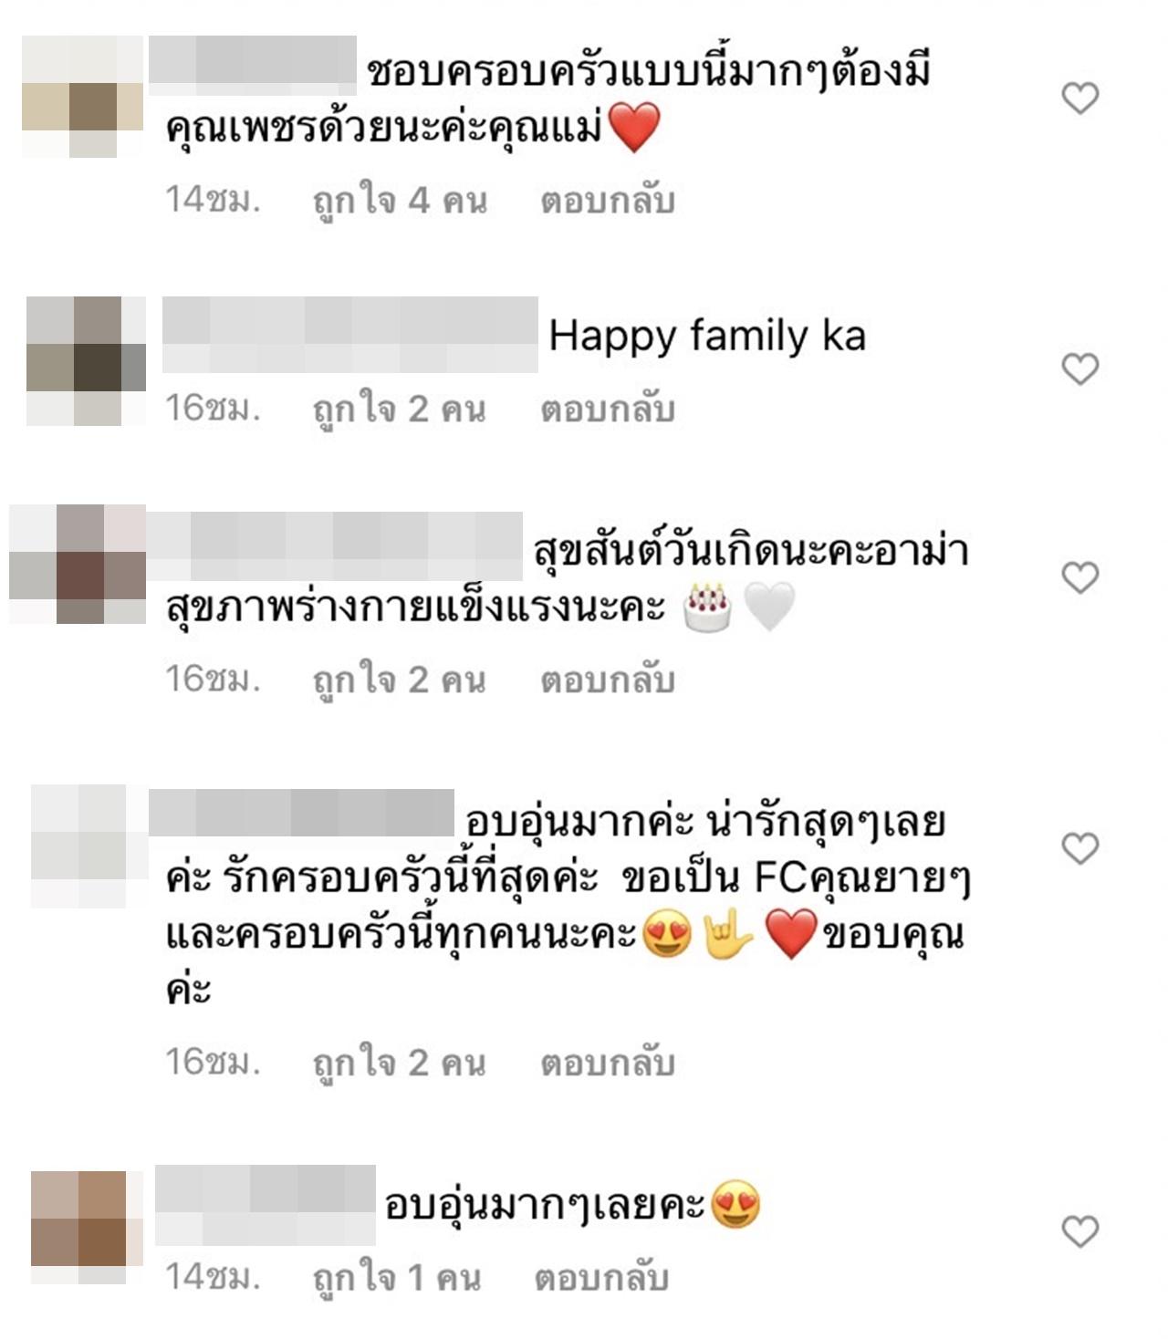Open avatar of the last commenter
Viewport: 1168px width, 1339px height.
(87, 1227)
